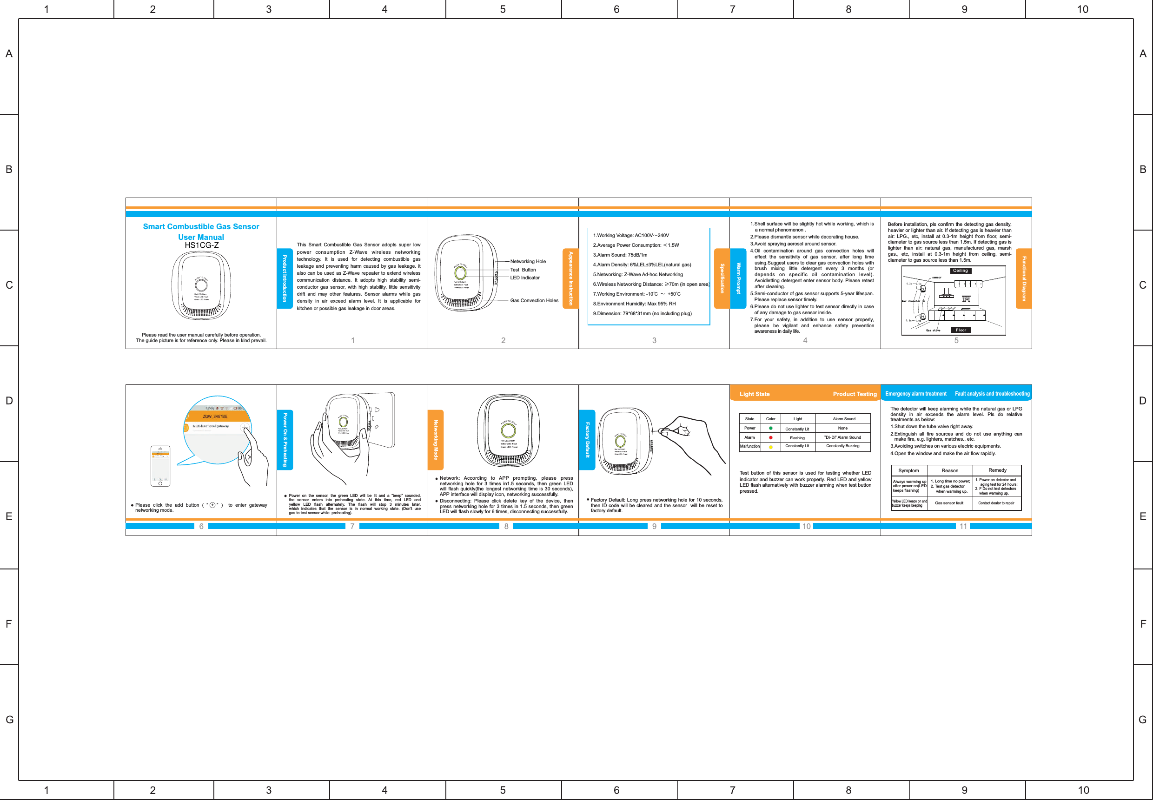Click the blue 'User Manual' heading
This screenshot has height=800, width=1153.
(x=201, y=237)
